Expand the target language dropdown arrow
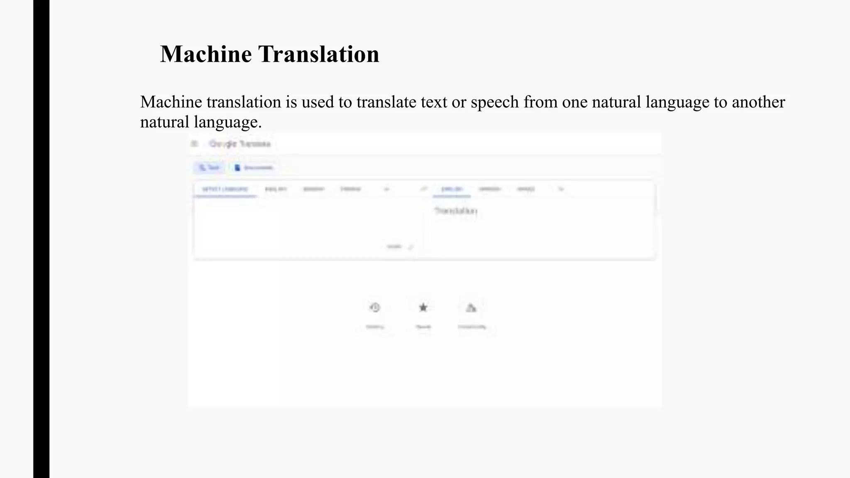This screenshot has height=478, width=850. point(561,189)
